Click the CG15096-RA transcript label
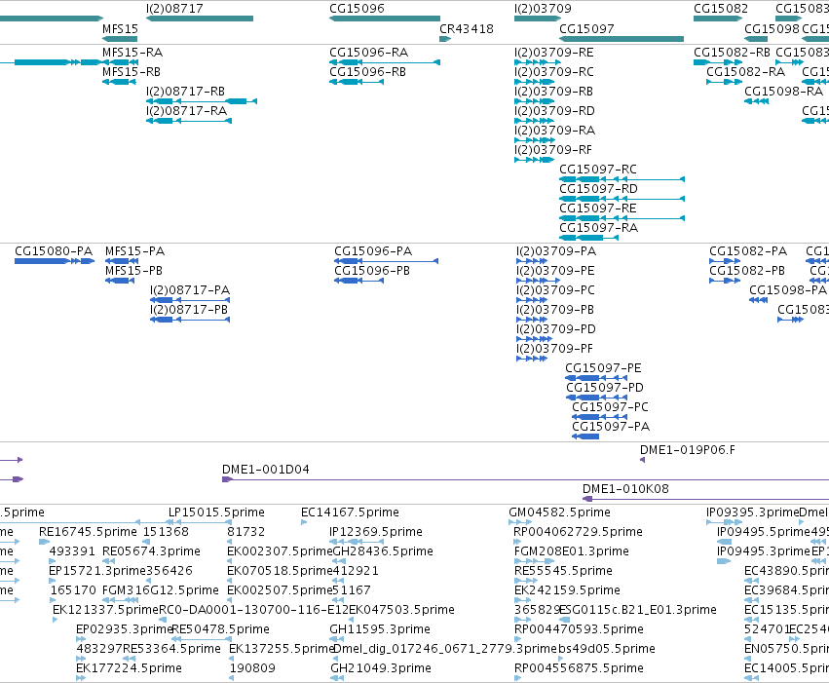Image resolution: width=829 pixels, height=683 pixels. tap(368, 53)
